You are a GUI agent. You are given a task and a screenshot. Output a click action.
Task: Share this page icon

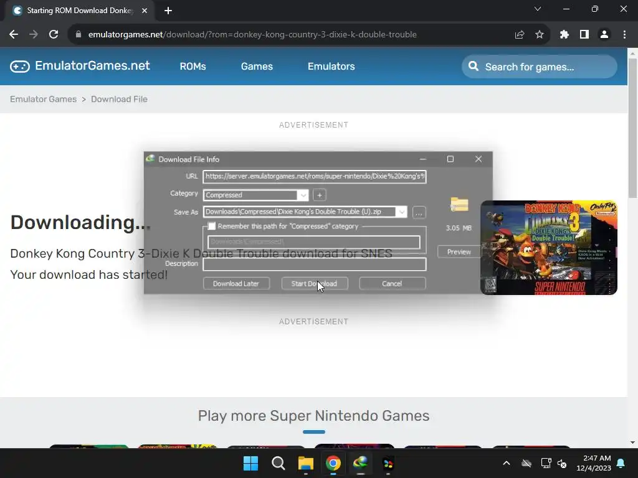pyautogui.click(x=520, y=35)
